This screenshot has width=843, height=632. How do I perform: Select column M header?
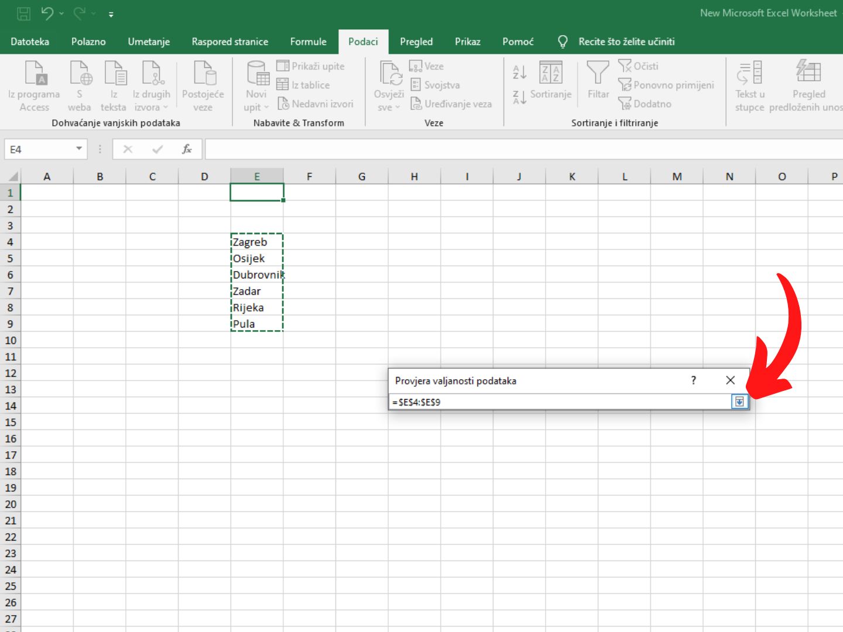pyautogui.click(x=677, y=176)
